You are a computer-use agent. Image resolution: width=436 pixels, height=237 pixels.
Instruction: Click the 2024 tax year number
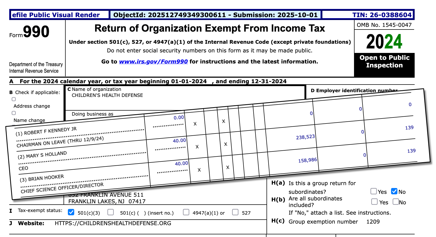[x=384, y=42]
